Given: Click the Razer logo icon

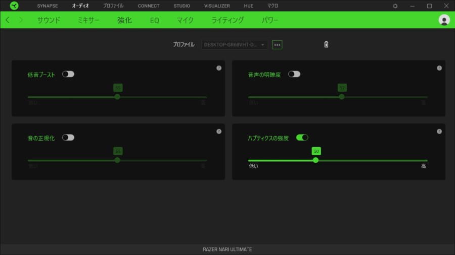Looking at the screenshot, I should point(14,6).
